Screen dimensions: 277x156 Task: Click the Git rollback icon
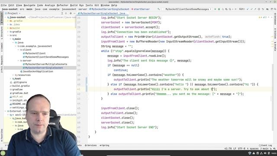263,9
